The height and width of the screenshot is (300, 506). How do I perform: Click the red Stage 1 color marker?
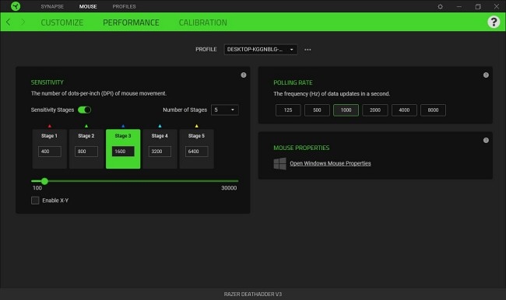click(x=49, y=126)
